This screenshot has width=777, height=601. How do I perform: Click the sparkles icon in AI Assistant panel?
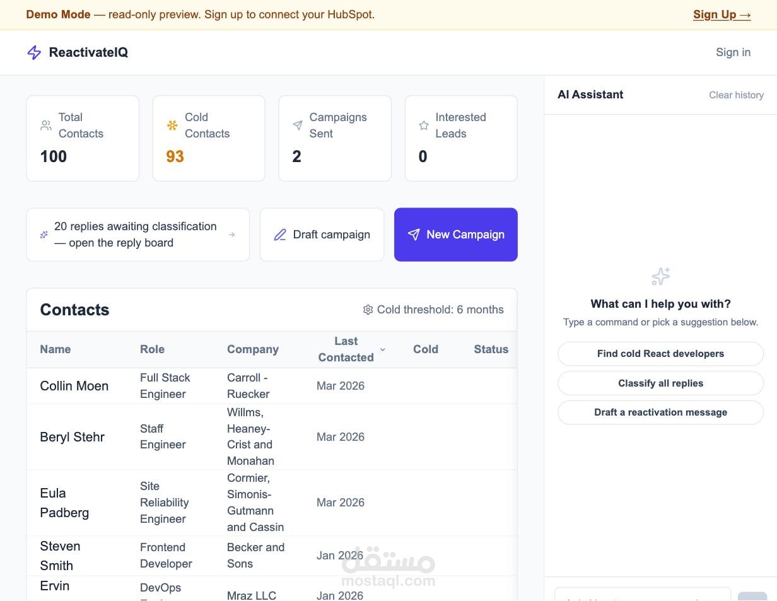661,276
